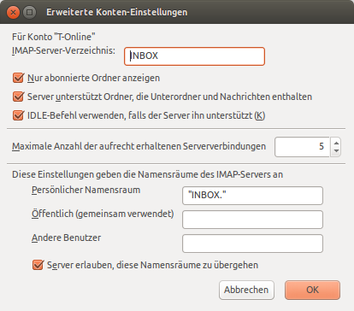Image resolution: width=354 pixels, height=311 pixels.
Task: Uncheck Nur abonnierte Ordner anzeigen checkbox
Action: point(18,78)
